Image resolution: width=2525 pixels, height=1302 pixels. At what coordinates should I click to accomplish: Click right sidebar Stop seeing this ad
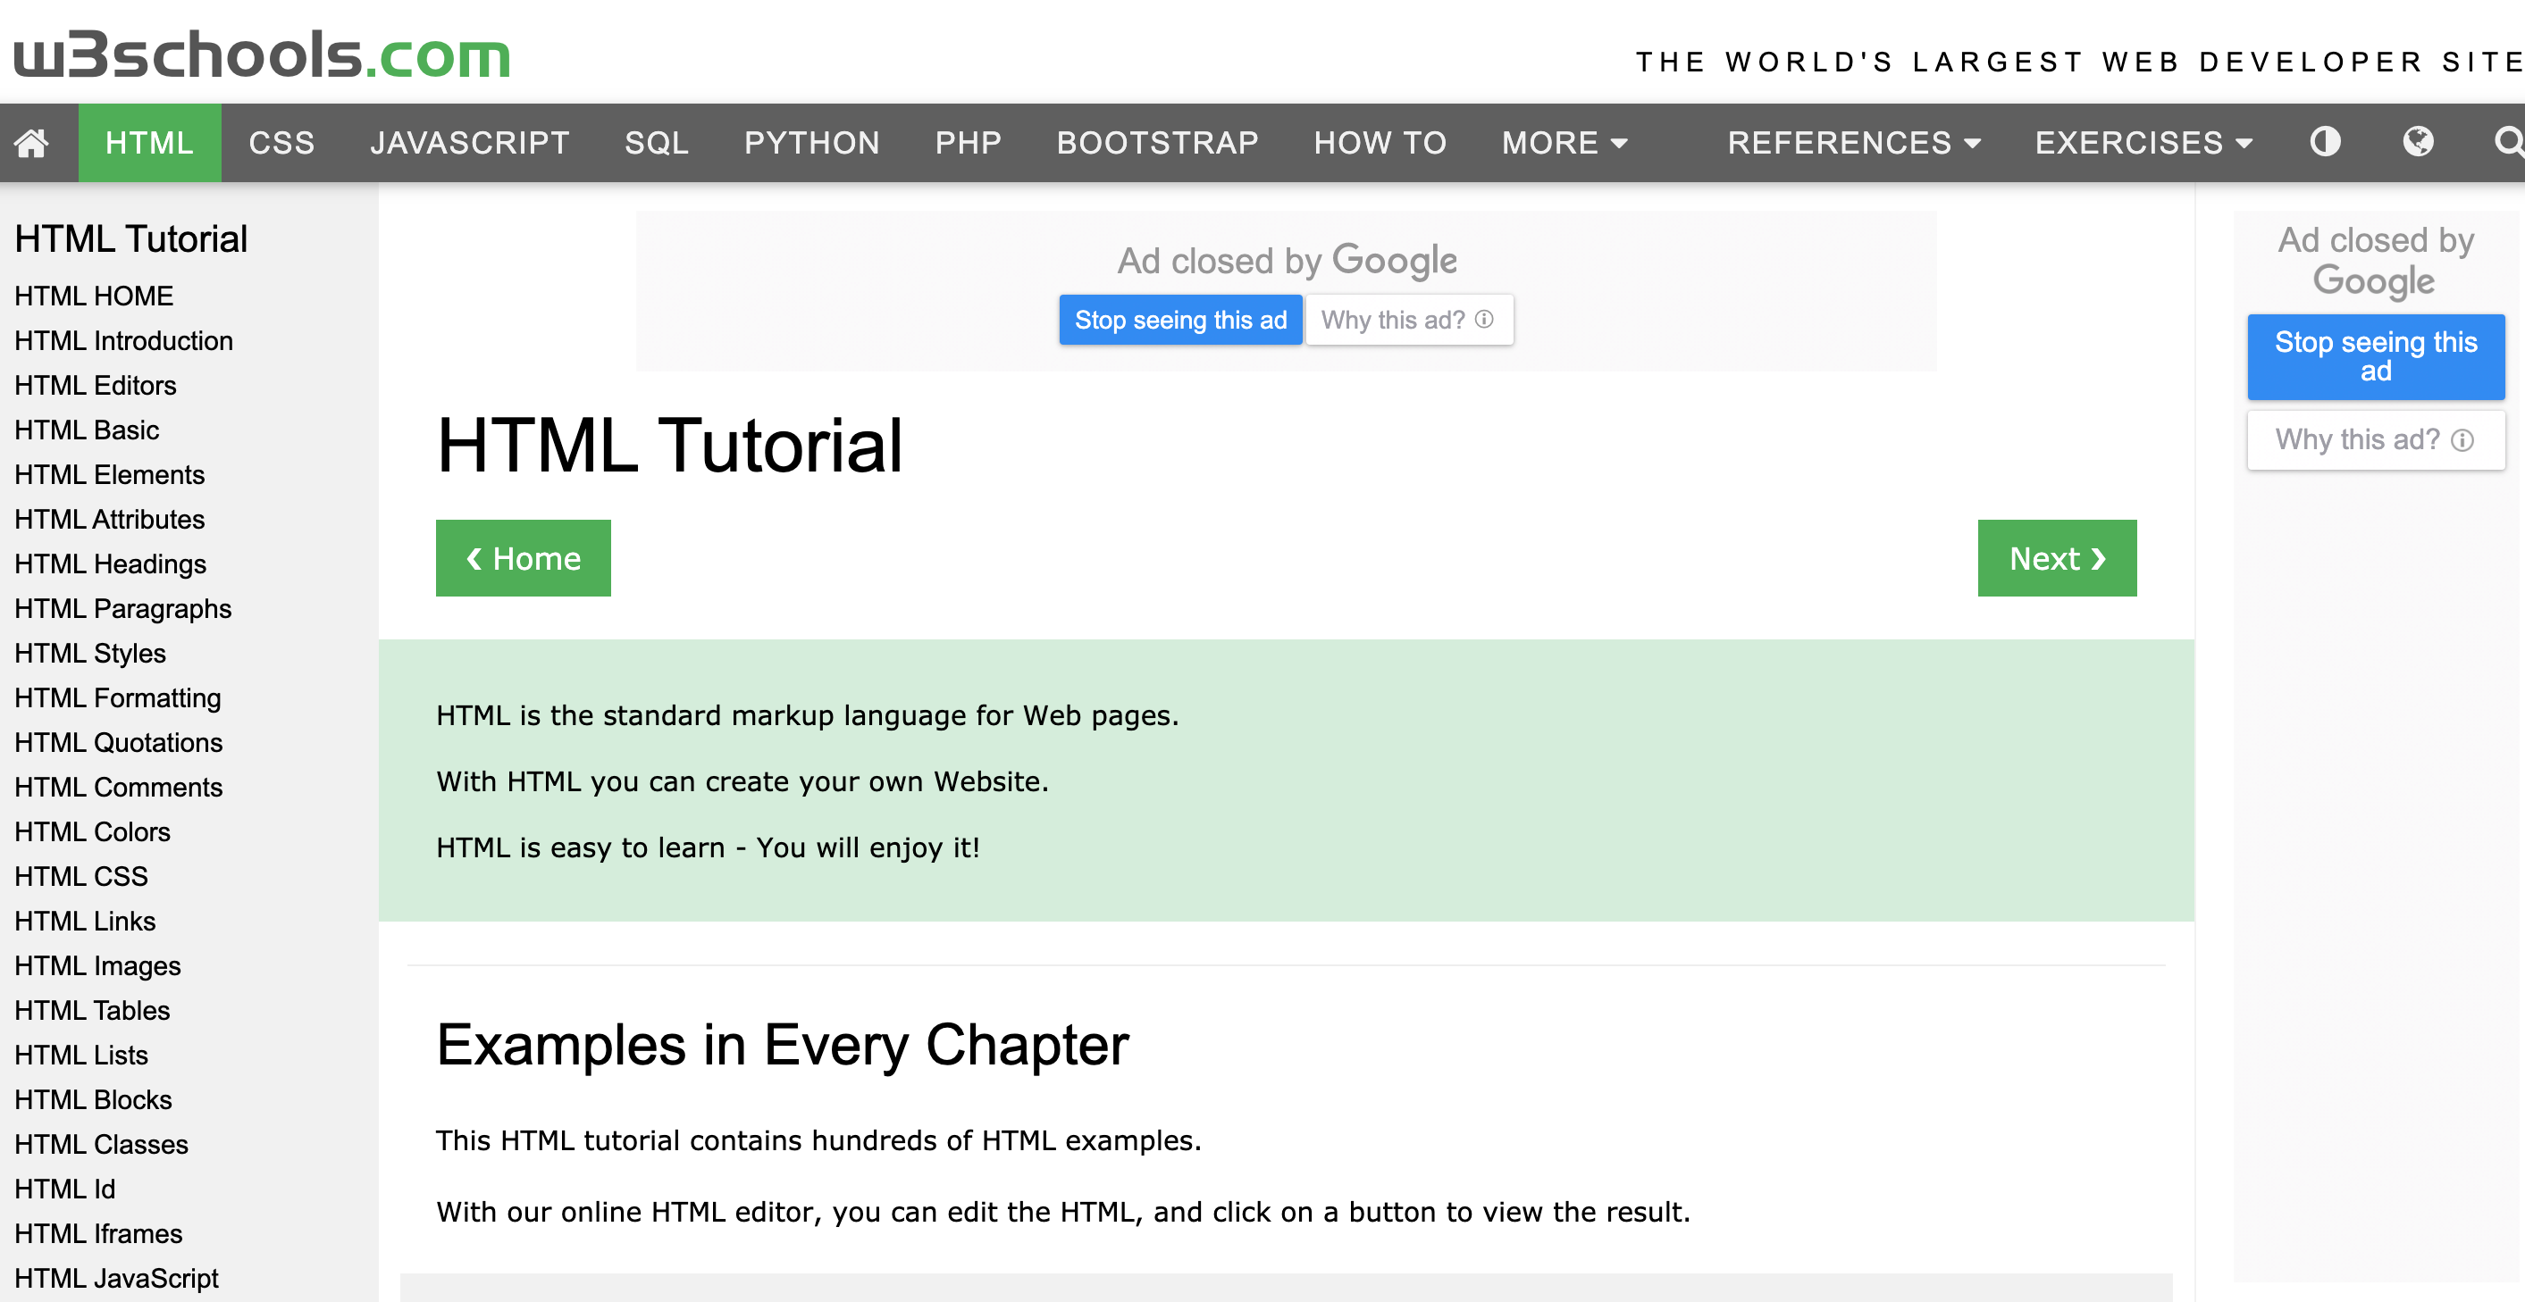pos(2375,356)
